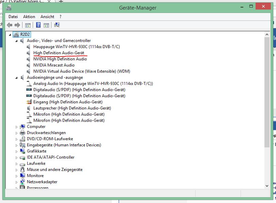The width and height of the screenshot is (276, 203).
Task: Open the Ansicht menu
Action: tap(47, 17)
